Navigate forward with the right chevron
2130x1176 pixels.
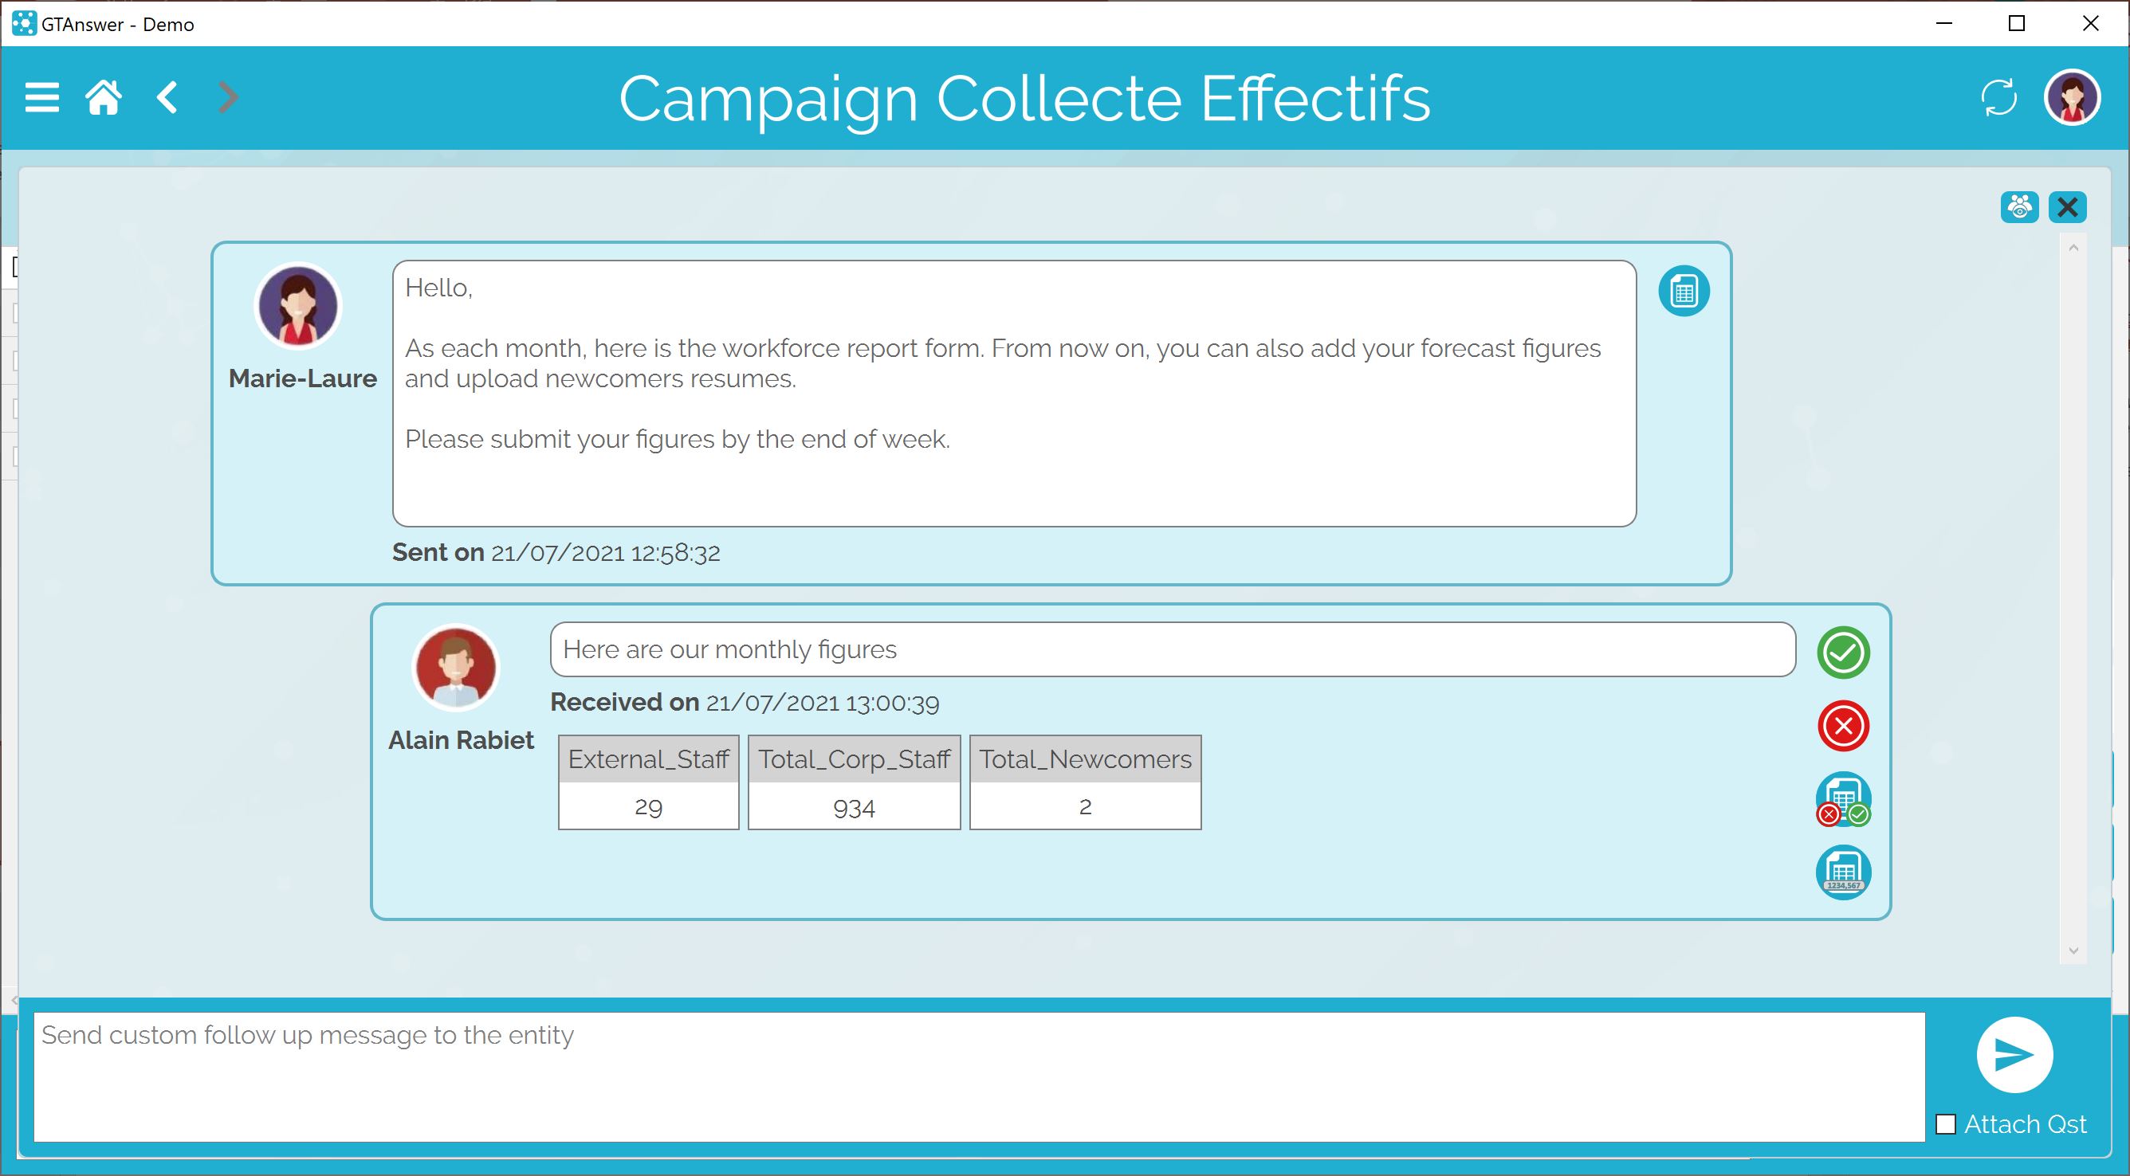point(228,97)
